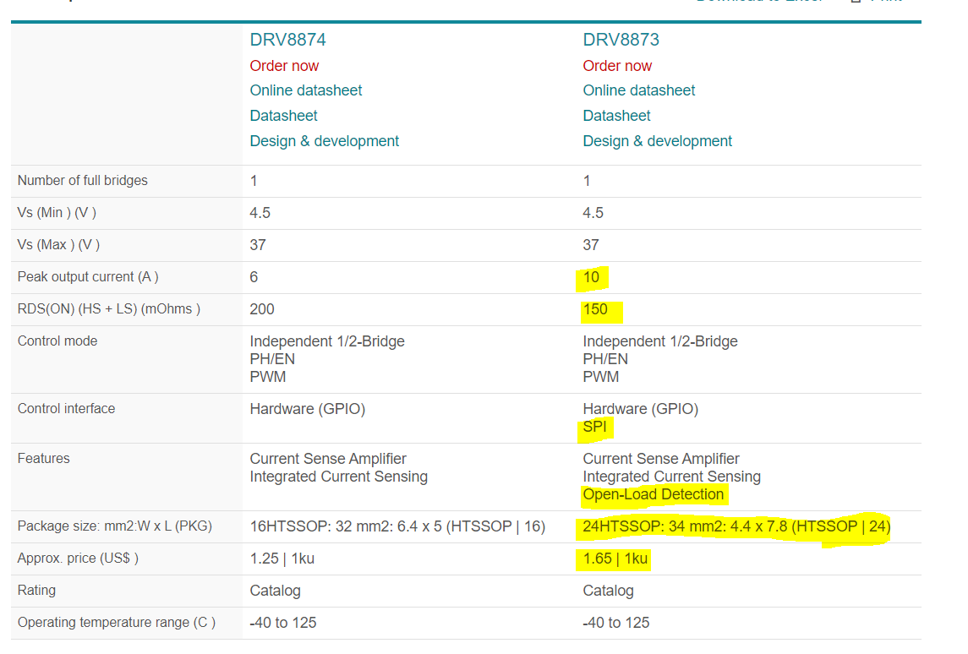
Task: Click '-40 to 125' in the DRV8874 column
Action: click(x=282, y=623)
